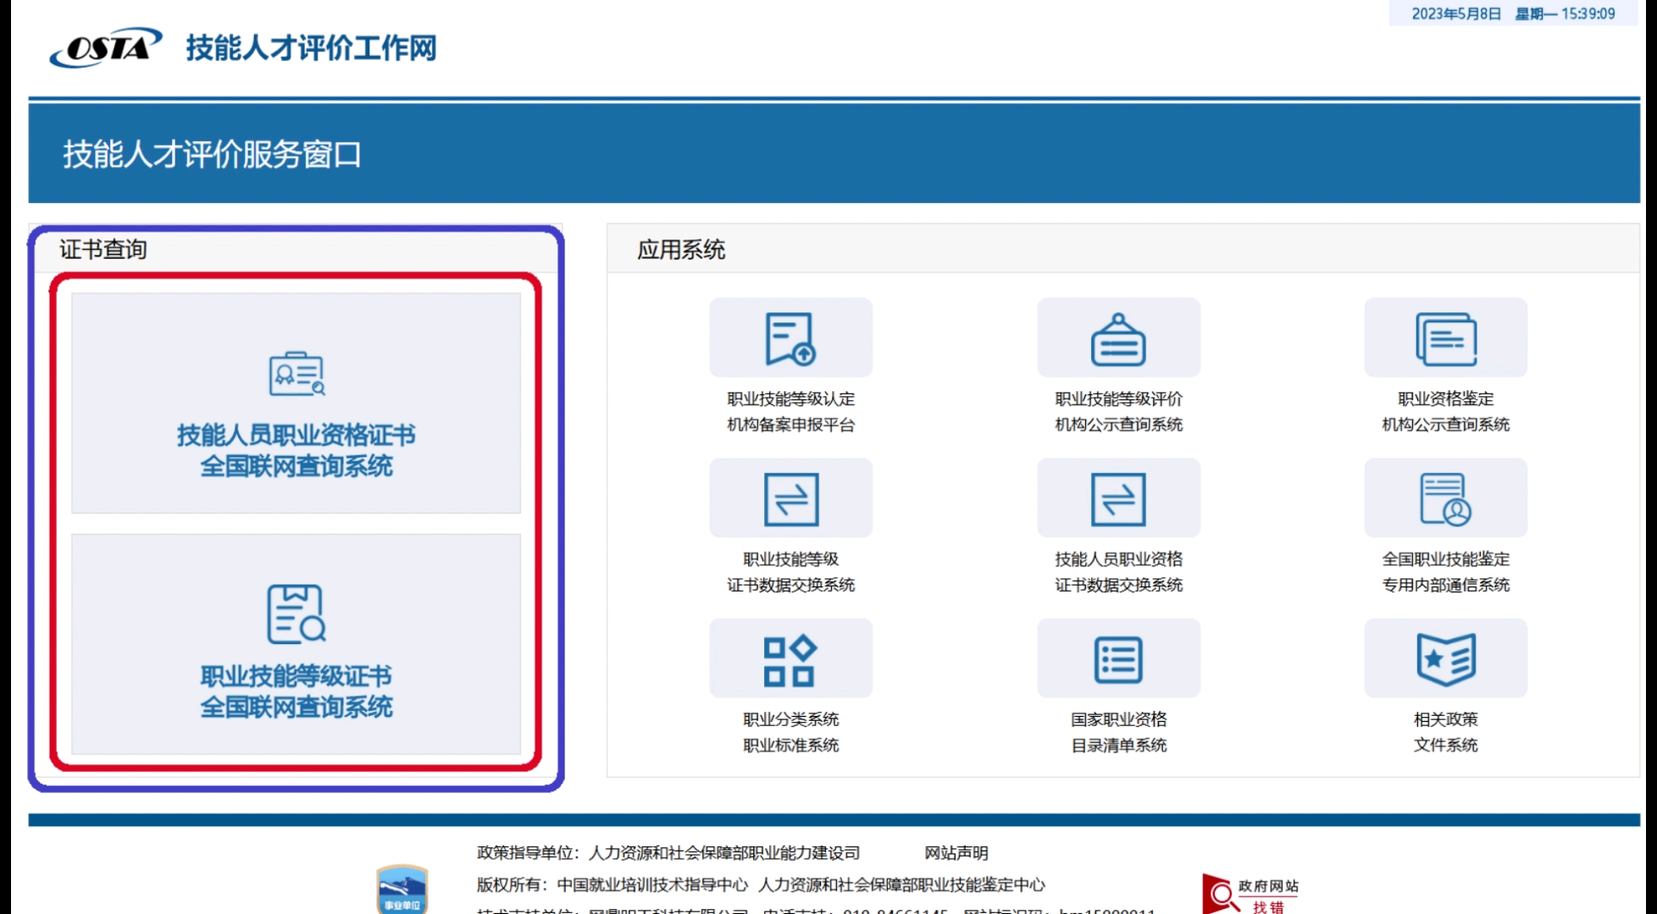The image size is (1657, 914).
Task: Open 相关政策文件系统 label
Action: click(1445, 732)
